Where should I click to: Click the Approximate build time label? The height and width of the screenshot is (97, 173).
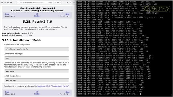coord(14,33)
